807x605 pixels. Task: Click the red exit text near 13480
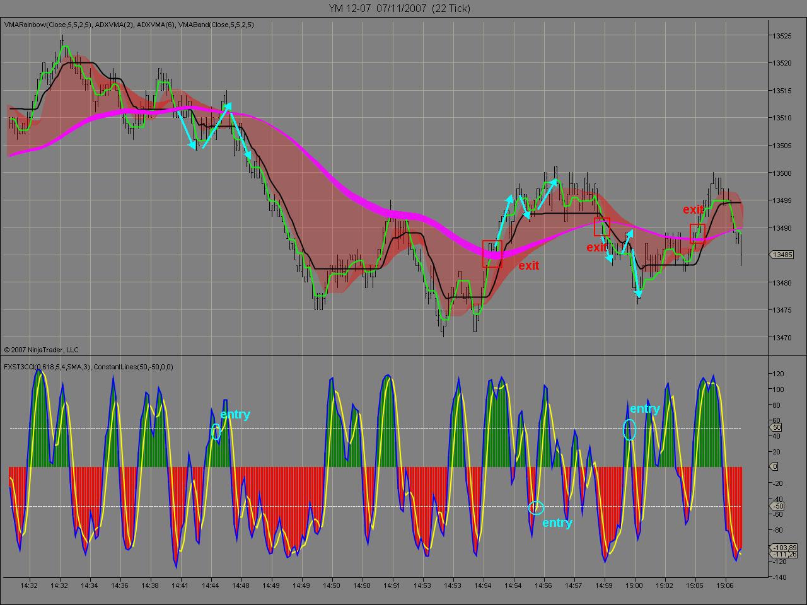(528, 266)
